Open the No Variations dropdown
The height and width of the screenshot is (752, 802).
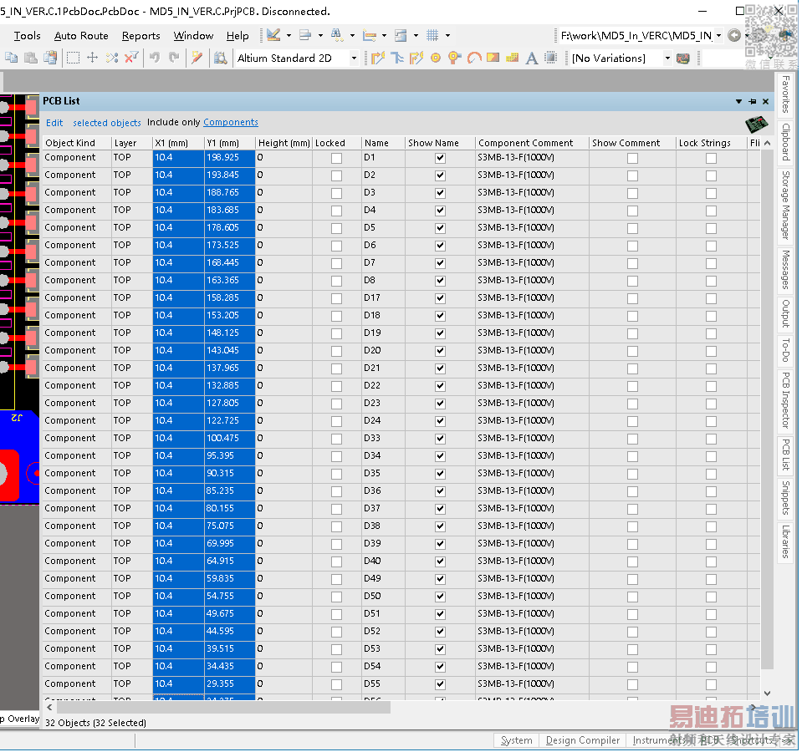pyautogui.click(x=667, y=58)
